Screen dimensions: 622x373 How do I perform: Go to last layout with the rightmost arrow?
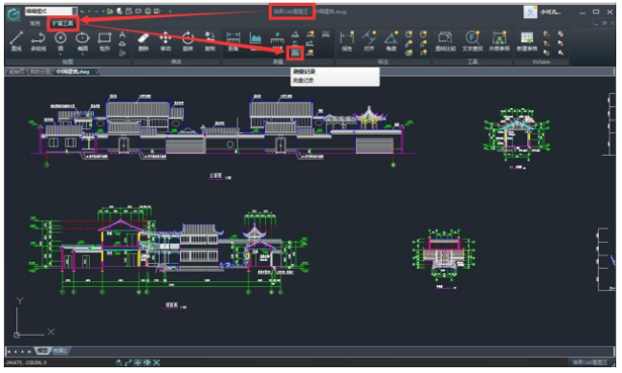[30, 352]
